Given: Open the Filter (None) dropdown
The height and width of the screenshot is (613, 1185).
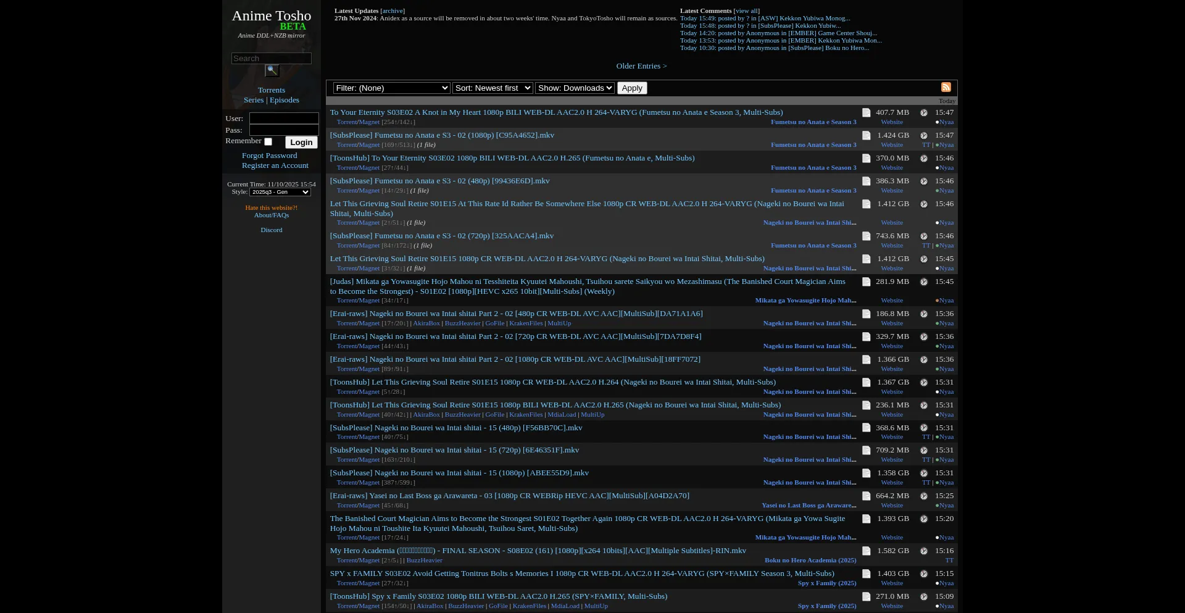Looking at the screenshot, I should tap(391, 88).
